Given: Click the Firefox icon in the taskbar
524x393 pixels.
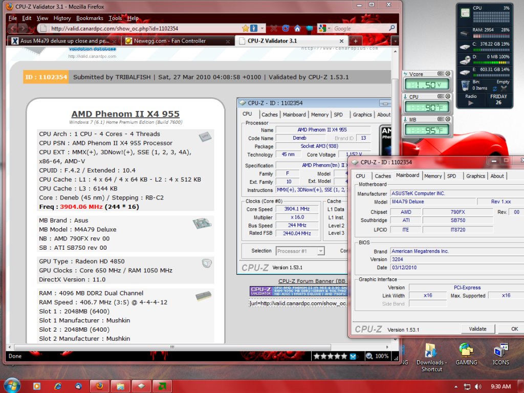Looking at the screenshot, I should point(99,386).
